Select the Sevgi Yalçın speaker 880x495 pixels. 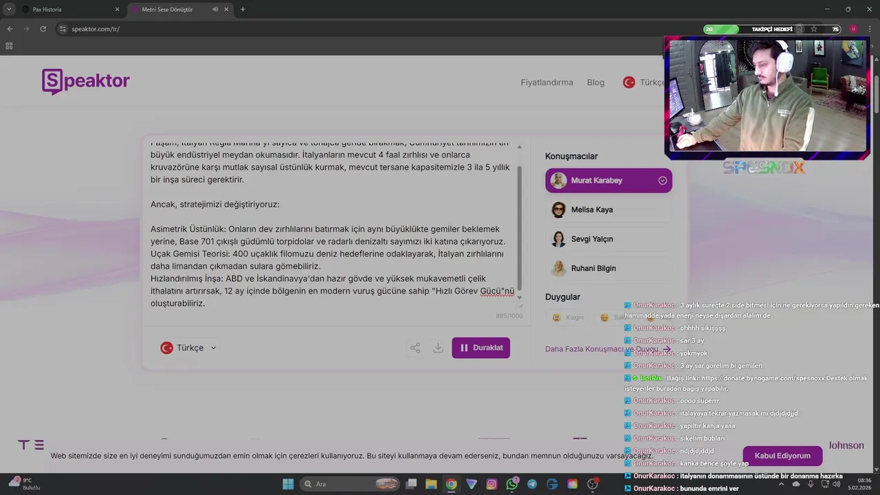608,239
